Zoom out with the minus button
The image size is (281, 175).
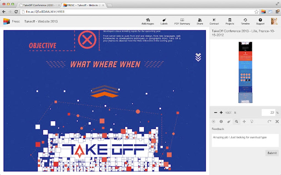click(x=216, y=112)
